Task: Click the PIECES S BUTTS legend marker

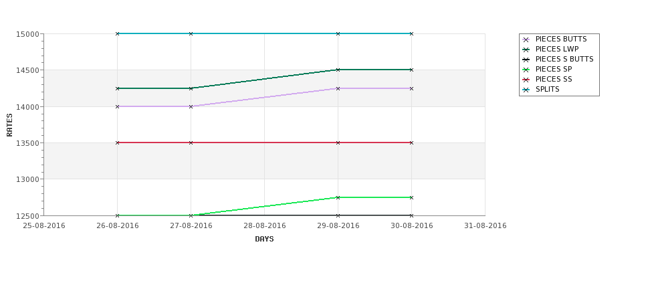Action: click(526, 60)
